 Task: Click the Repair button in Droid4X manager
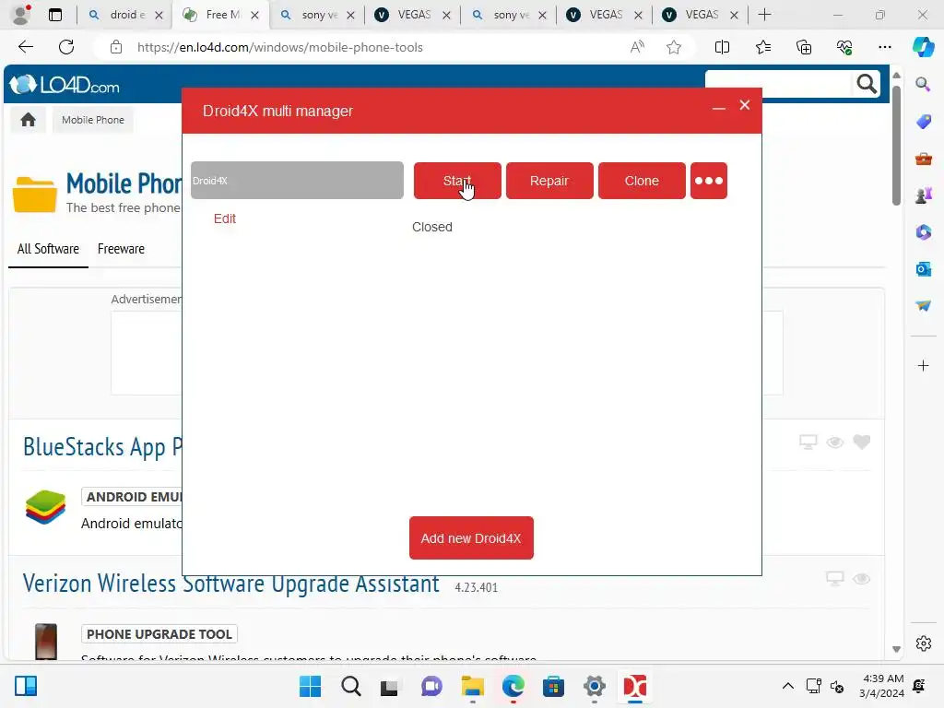549,181
